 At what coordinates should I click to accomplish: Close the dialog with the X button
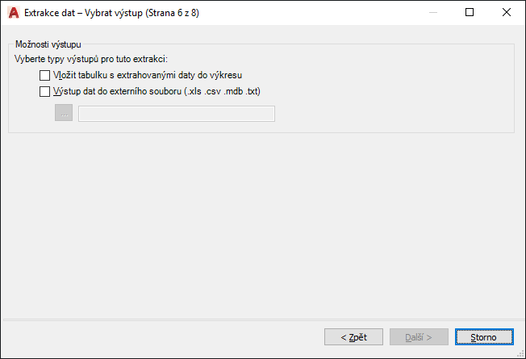[x=506, y=13]
